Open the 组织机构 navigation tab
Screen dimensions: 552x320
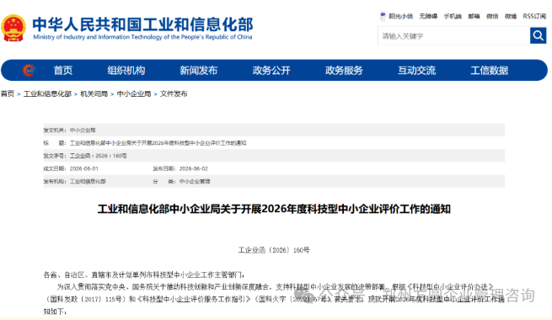[x=126, y=71]
